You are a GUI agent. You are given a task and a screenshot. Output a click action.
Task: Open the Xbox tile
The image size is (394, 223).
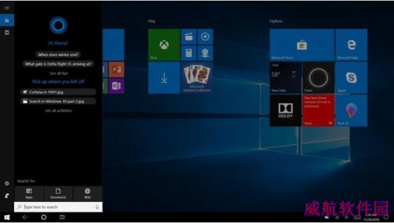[164, 45]
